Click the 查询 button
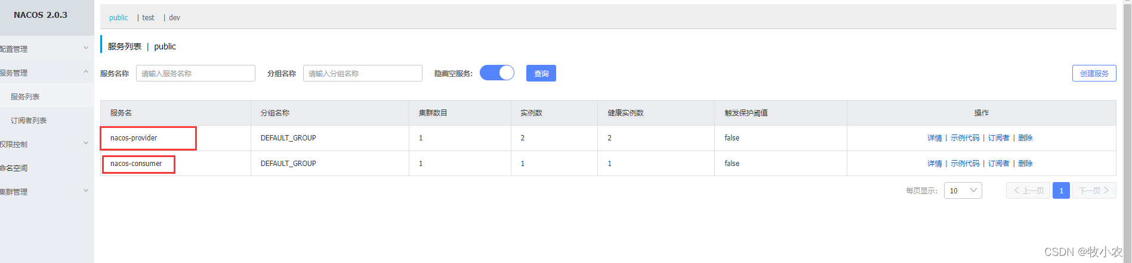The height and width of the screenshot is (263, 1132). [x=541, y=73]
